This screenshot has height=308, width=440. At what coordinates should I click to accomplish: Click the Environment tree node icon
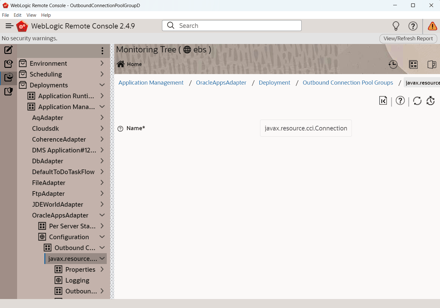(23, 64)
